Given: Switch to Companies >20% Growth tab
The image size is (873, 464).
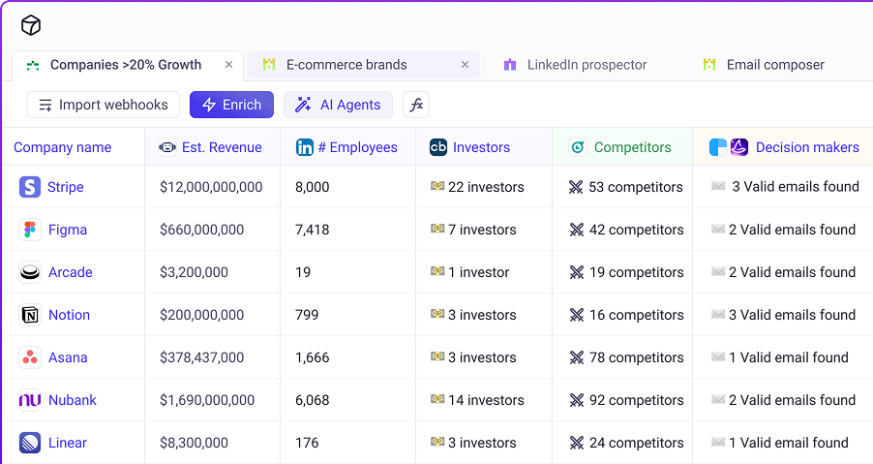Looking at the screenshot, I should [126, 65].
